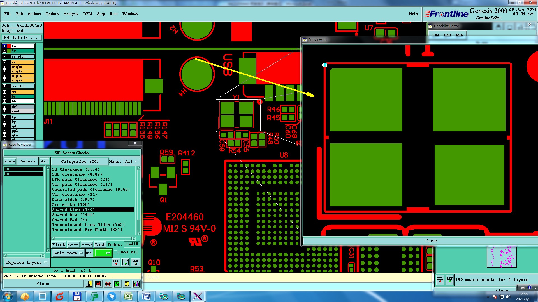Open the Help menu
This screenshot has height=302, width=538.
pyautogui.click(x=413, y=14)
